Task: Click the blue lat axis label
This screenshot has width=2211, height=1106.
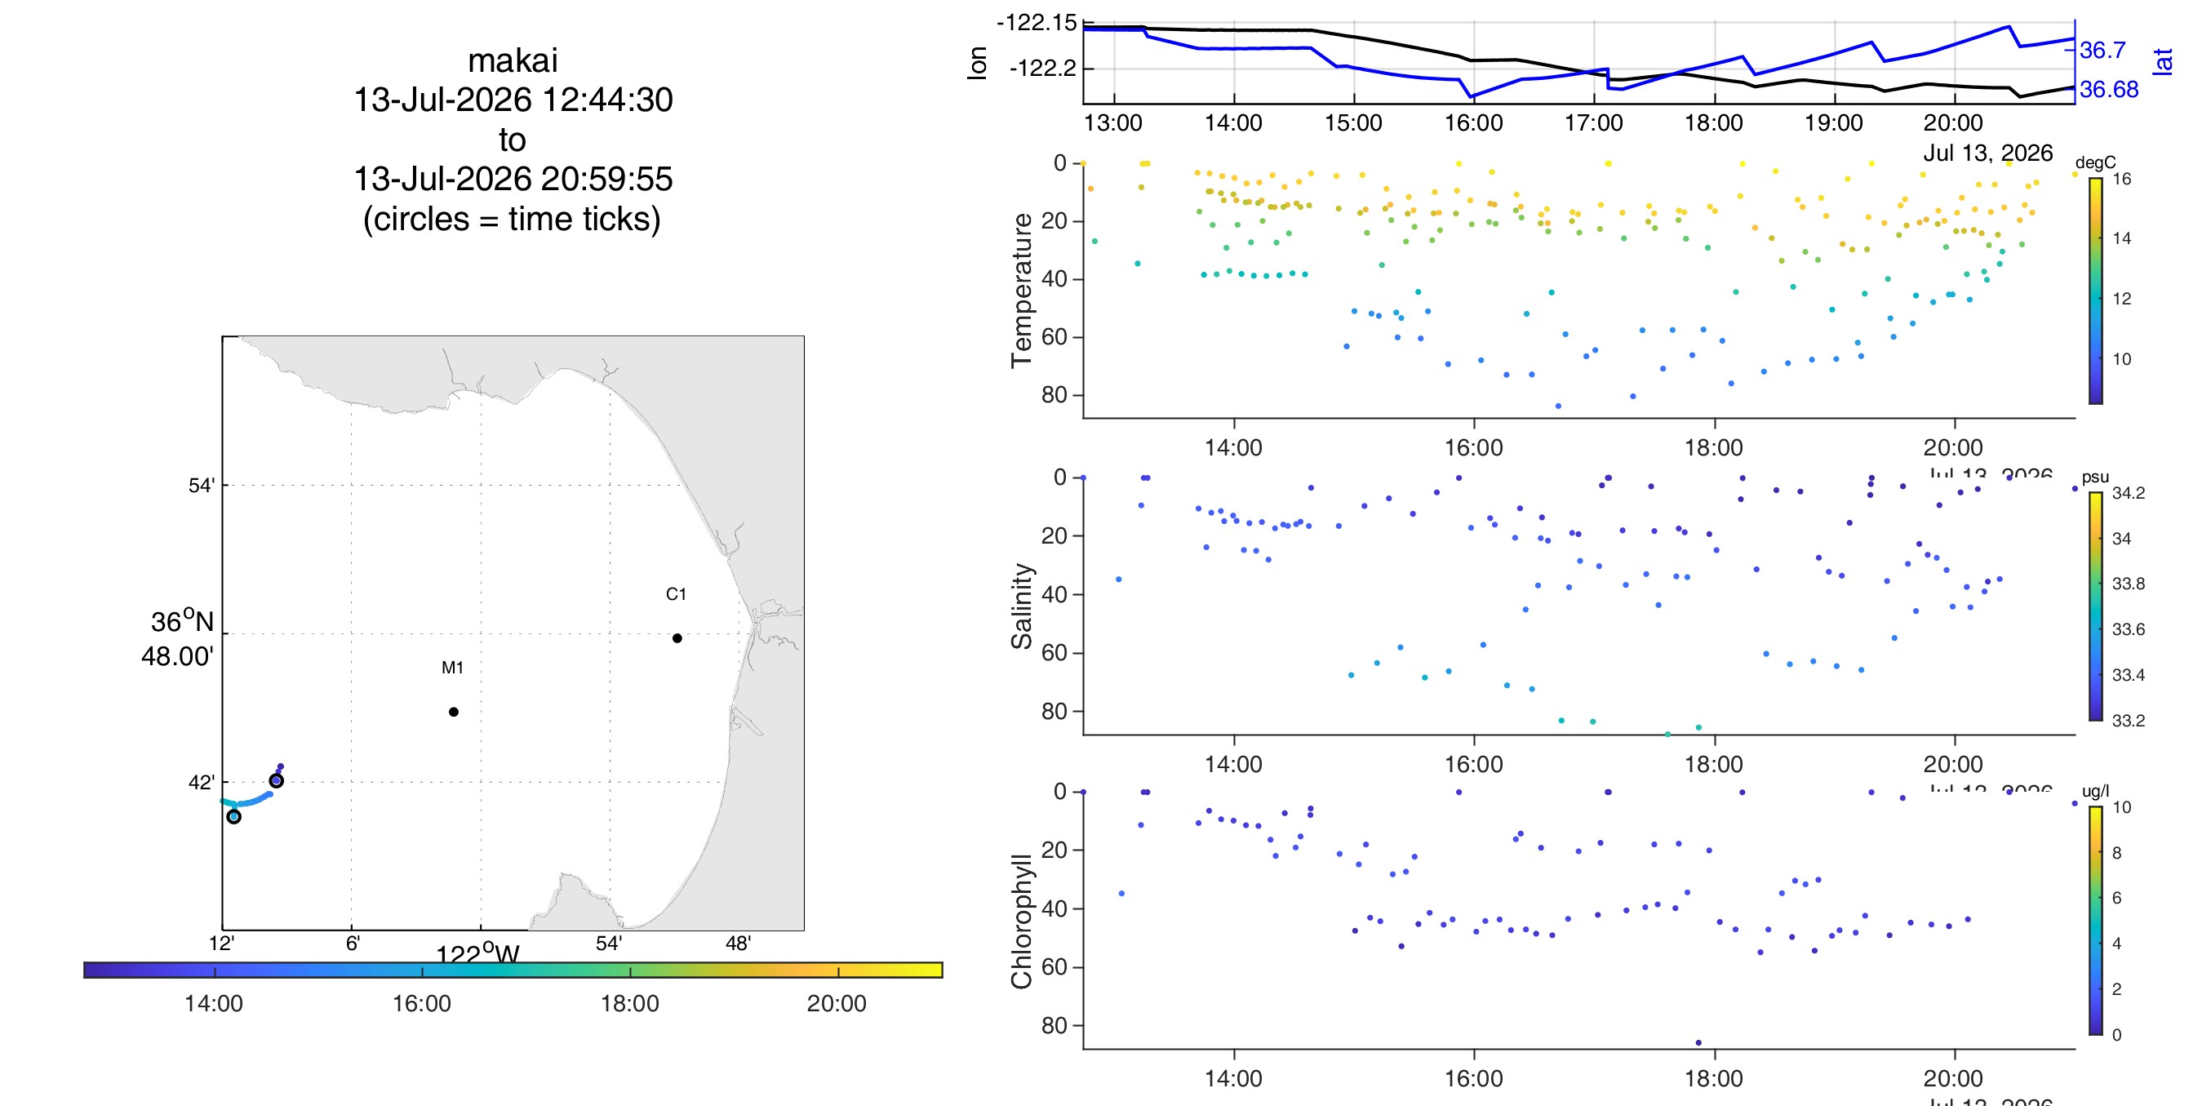Action: pos(2162,62)
